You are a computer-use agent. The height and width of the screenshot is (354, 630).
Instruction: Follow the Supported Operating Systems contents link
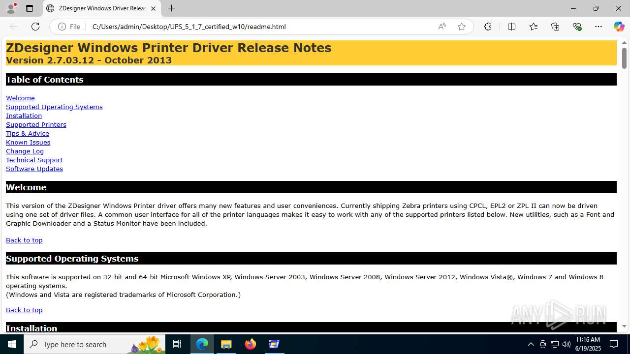coord(54,107)
